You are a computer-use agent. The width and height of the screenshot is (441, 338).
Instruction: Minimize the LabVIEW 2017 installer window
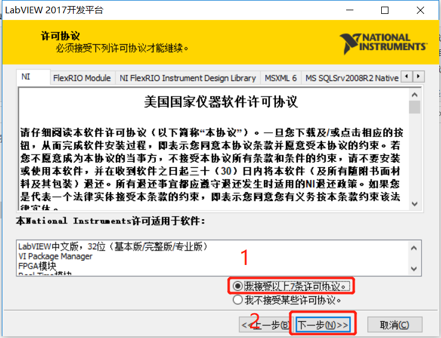pos(350,10)
